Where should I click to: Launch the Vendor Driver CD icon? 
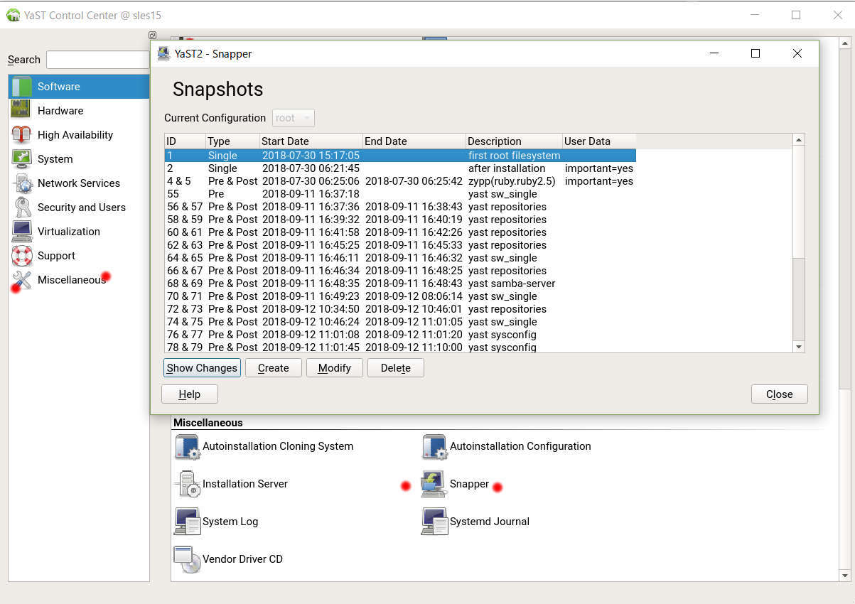(187, 559)
